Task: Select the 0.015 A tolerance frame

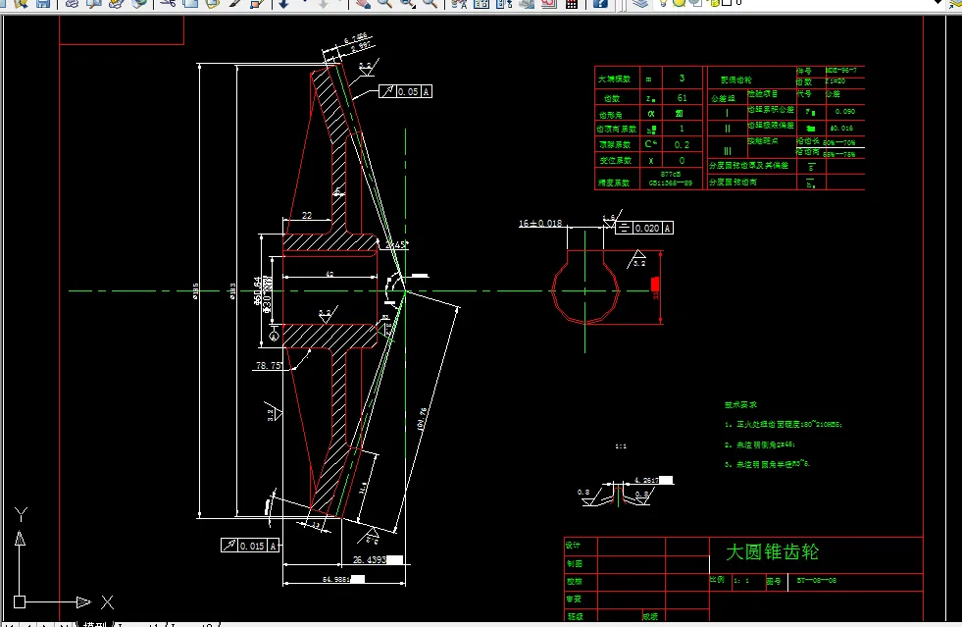Action: [250, 546]
